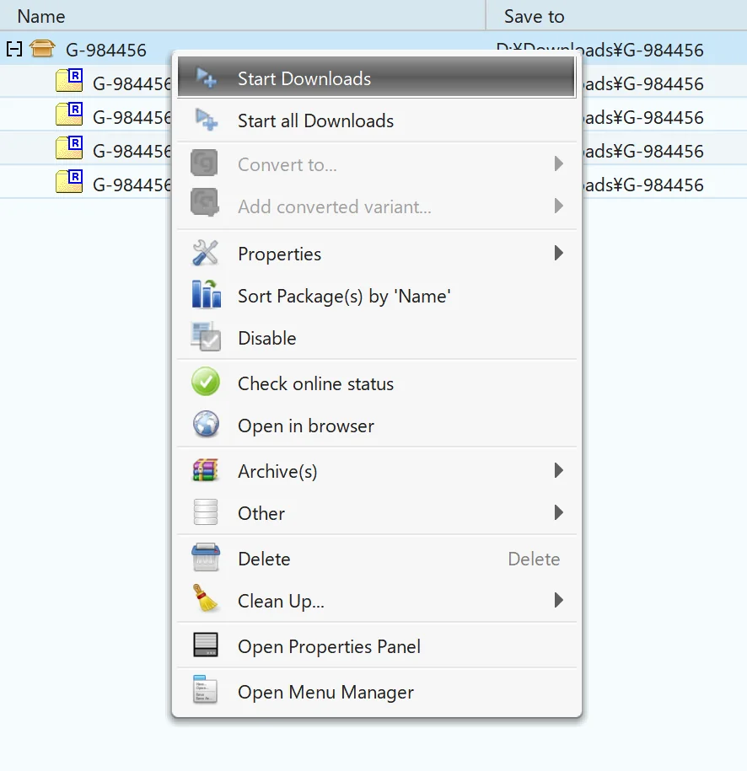
Task: Click the Save to column header
Action: 534,16
